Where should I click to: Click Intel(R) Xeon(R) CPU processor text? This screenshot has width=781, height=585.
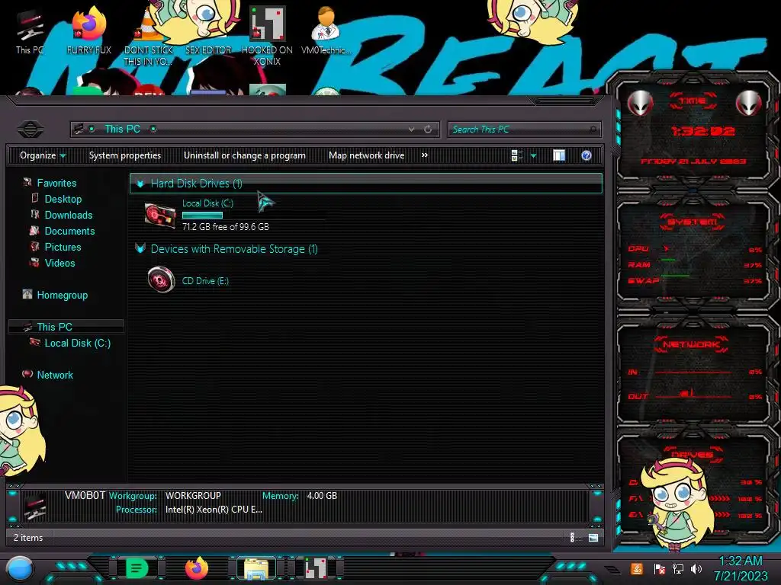(214, 510)
